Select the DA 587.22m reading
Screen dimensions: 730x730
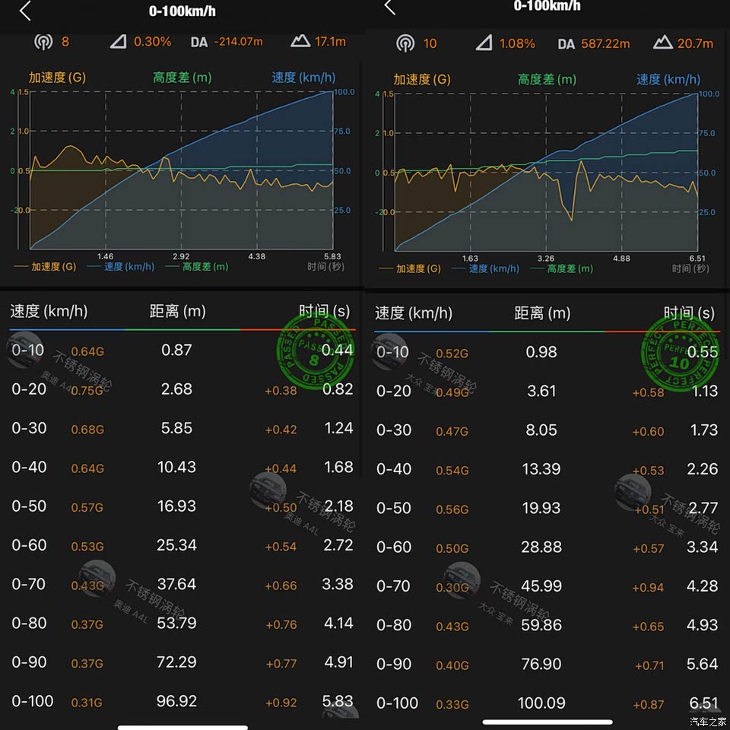point(594,43)
